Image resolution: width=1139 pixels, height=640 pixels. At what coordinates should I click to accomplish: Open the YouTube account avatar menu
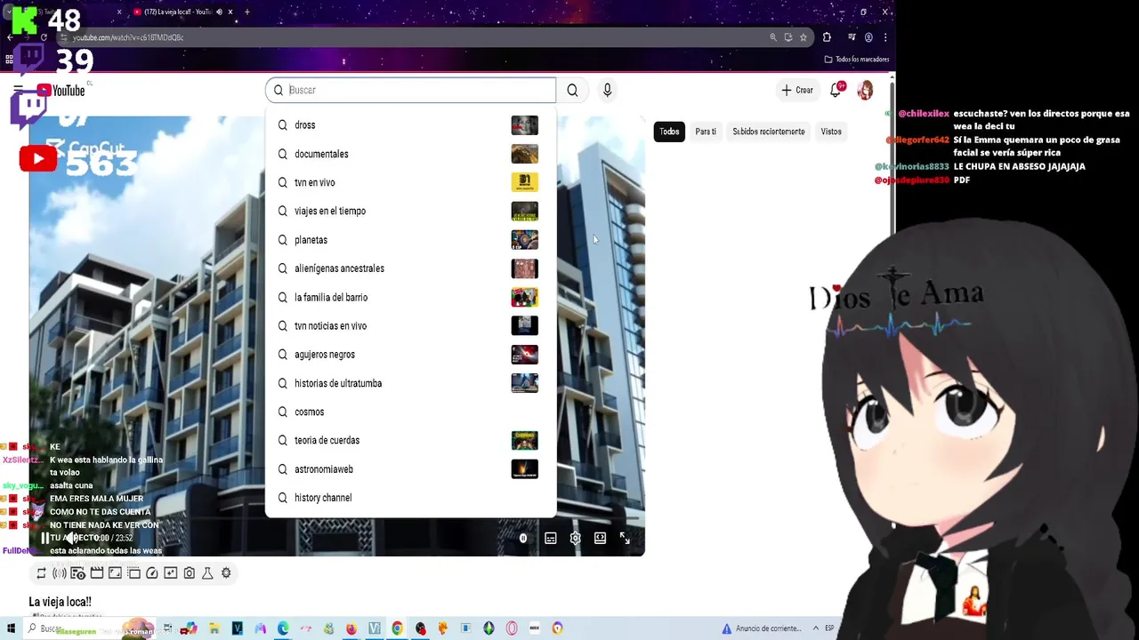(x=865, y=90)
